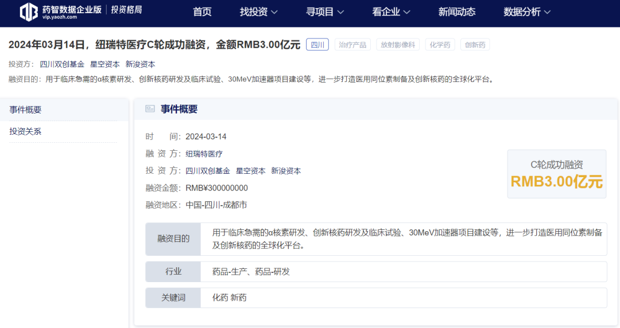
Task: Expand the 数据分析 dropdown menu
Action: click(526, 12)
